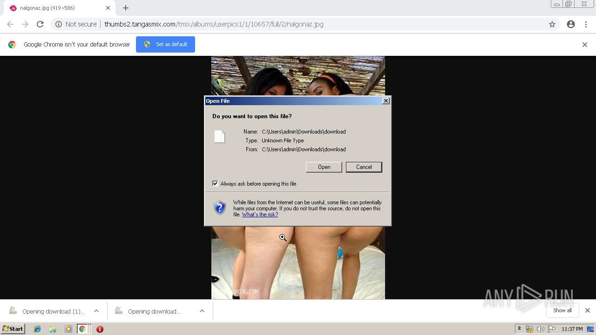Uncheck Always ask before opening this file
The image size is (596, 335).
pyautogui.click(x=215, y=184)
